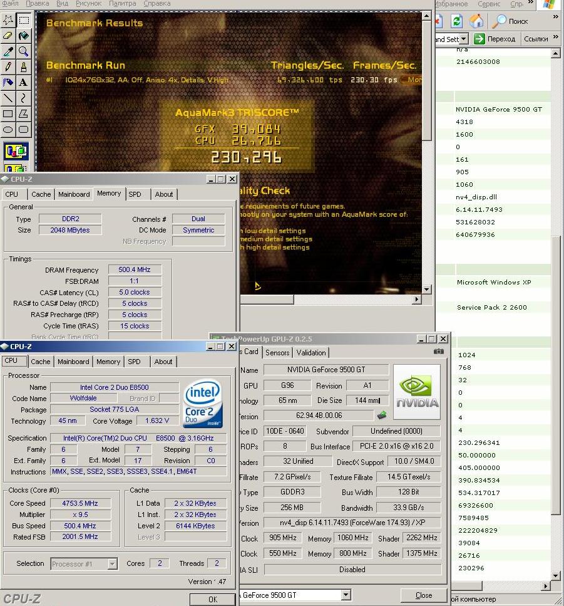Open the Вид menu in Paint
This screenshot has width=564, height=606.
click(62, 3)
